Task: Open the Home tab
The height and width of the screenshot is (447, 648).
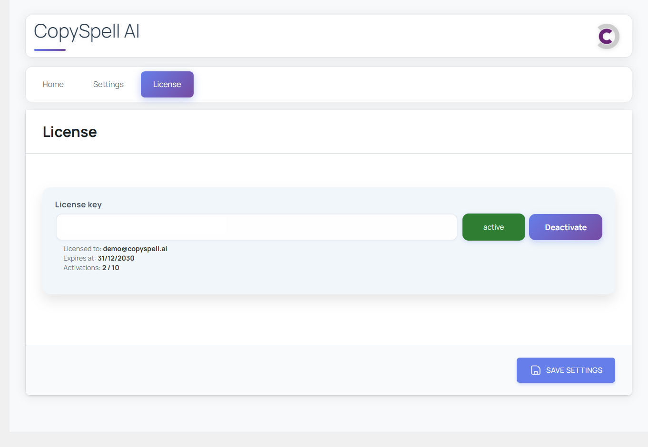Action: click(53, 85)
